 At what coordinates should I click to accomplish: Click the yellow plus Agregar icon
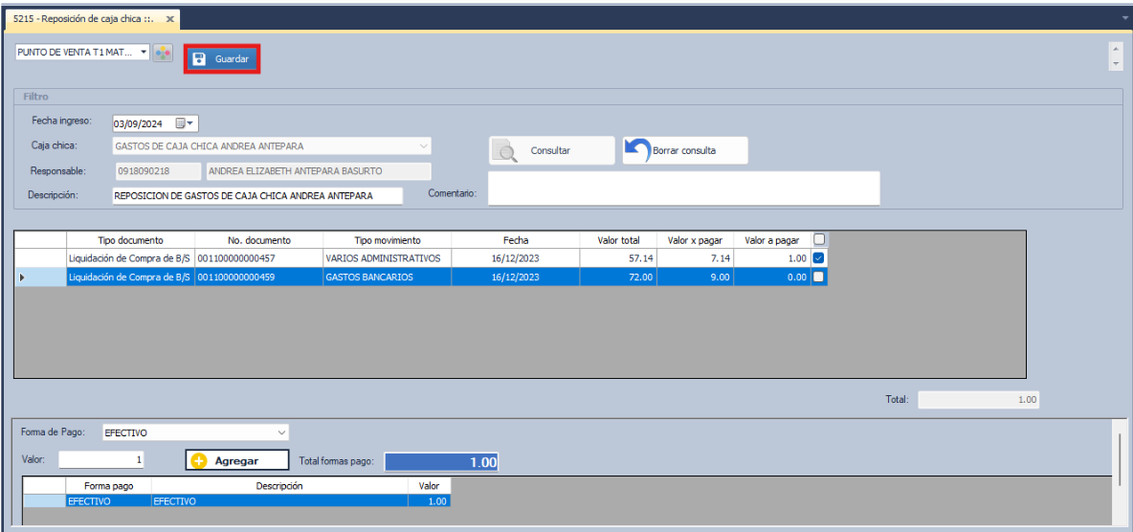point(200,460)
